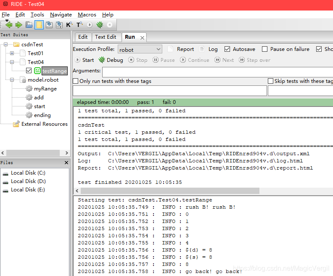The width and height of the screenshot is (333, 276).
Task: Click the Debug button with bug icon
Action: click(x=111, y=60)
